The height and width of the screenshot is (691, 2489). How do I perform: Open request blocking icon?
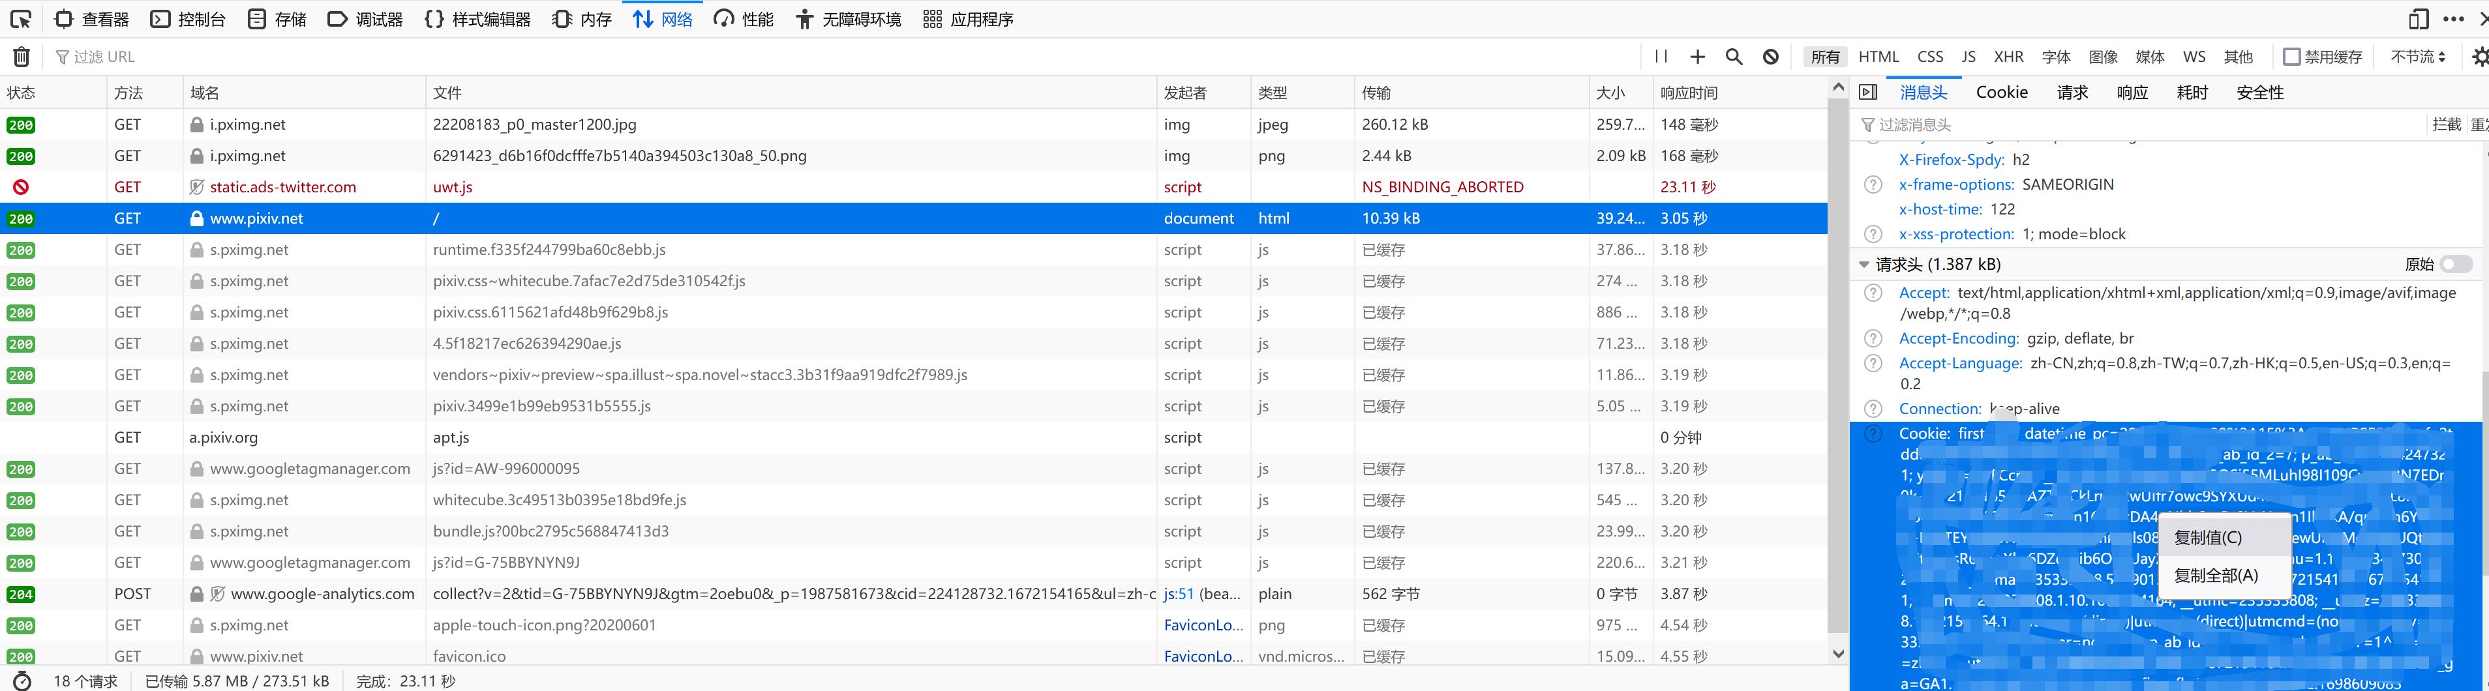(1771, 57)
